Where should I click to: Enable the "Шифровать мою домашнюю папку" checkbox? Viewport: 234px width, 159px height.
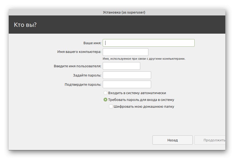click(111, 107)
